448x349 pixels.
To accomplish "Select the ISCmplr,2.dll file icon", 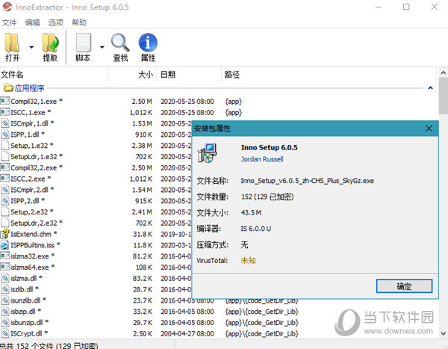I will [x=5, y=190].
